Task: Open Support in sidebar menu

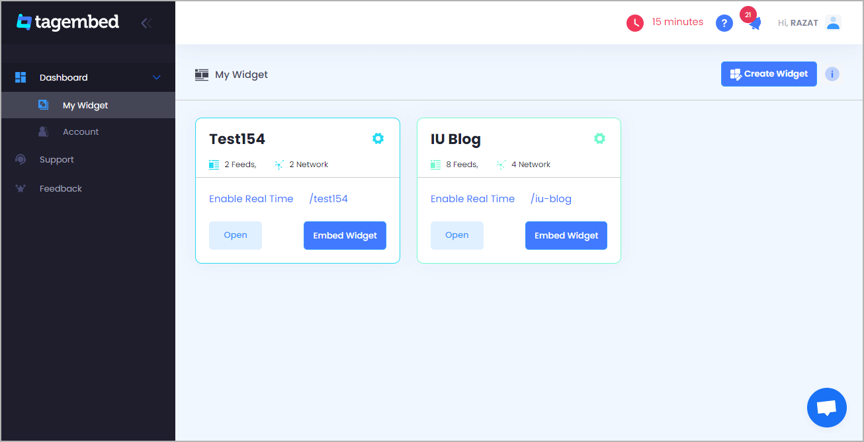Action: tap(88, 159)
